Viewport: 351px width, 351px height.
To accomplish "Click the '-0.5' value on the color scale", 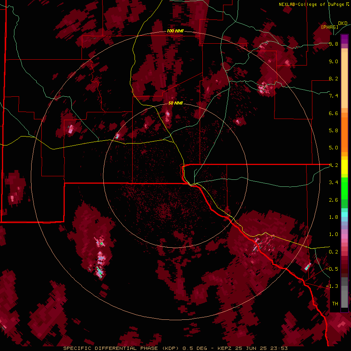I will point(332,269).
